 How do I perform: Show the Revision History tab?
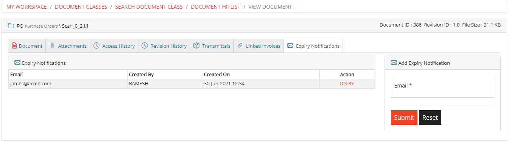coord(164,46)
